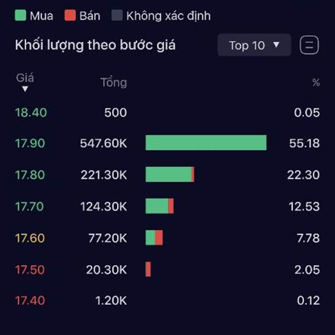335x335 pixels.
Task: Click the gray Không xác định swatch
Action: pyautogui.click(x=117, y=16)
